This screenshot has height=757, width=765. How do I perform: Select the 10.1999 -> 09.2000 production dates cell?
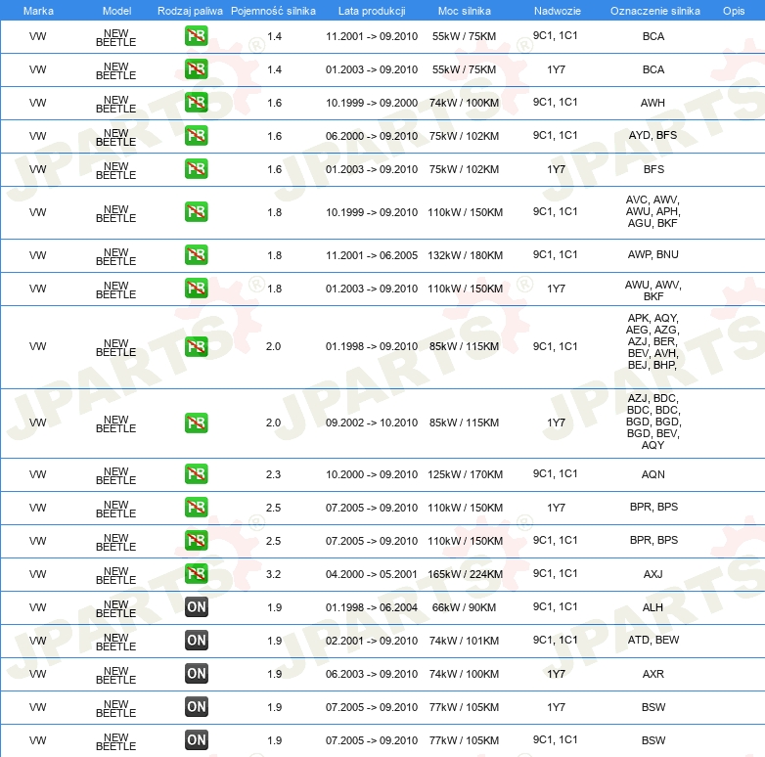pos(371,103)
